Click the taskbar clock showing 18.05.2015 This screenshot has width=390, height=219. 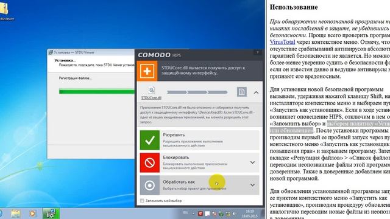(249, 214)
